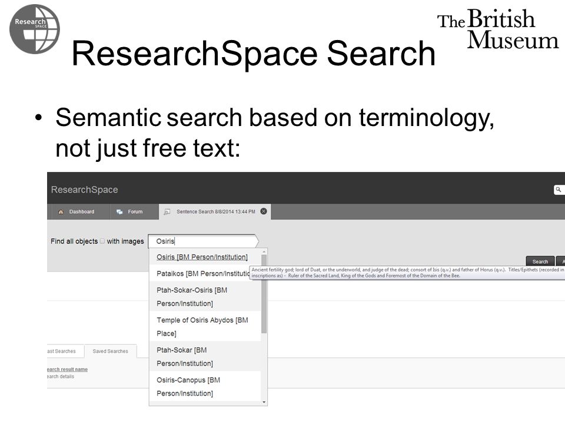The height and width of the screenshot is (424, 565).
Task: Pick Ptah-Sokar [BM Person/Institution] option
Action: click(x=205, y=357)
